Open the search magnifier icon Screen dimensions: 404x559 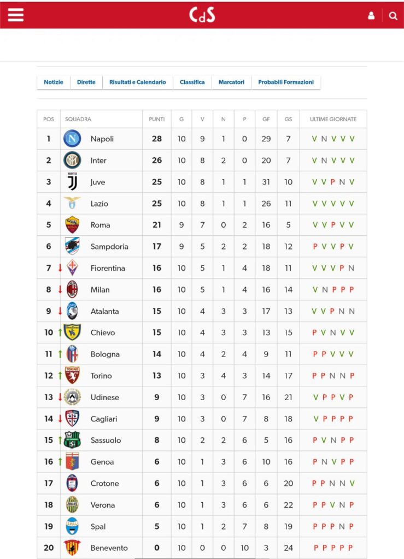(x=393, y=16)
